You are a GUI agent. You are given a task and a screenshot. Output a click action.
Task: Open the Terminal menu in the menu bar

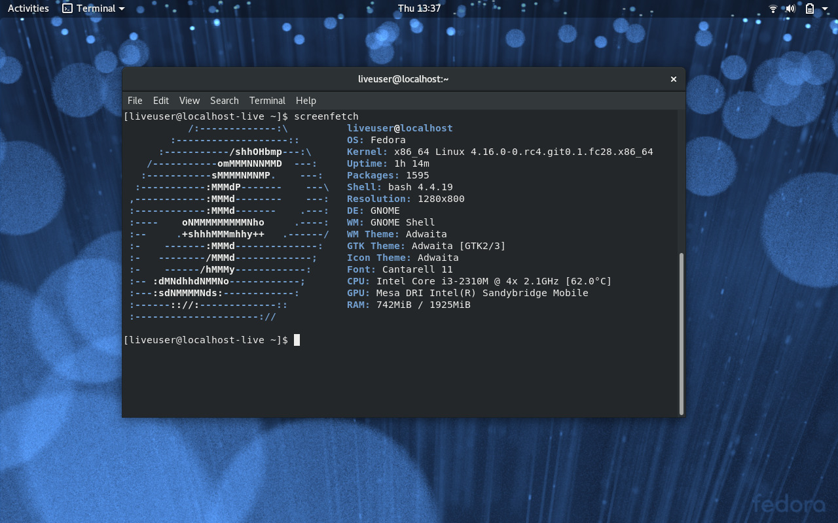267,101
